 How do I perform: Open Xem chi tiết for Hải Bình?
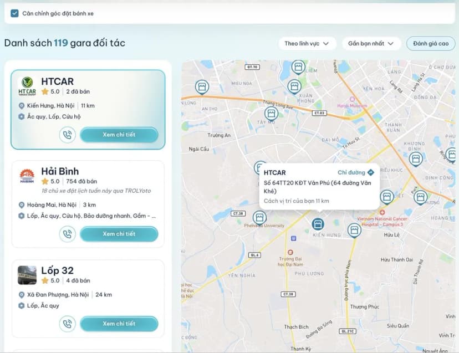click(x=119, y=234)
